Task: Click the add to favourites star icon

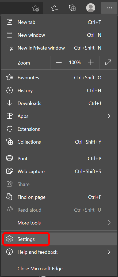Action: [x=35, y=8]
